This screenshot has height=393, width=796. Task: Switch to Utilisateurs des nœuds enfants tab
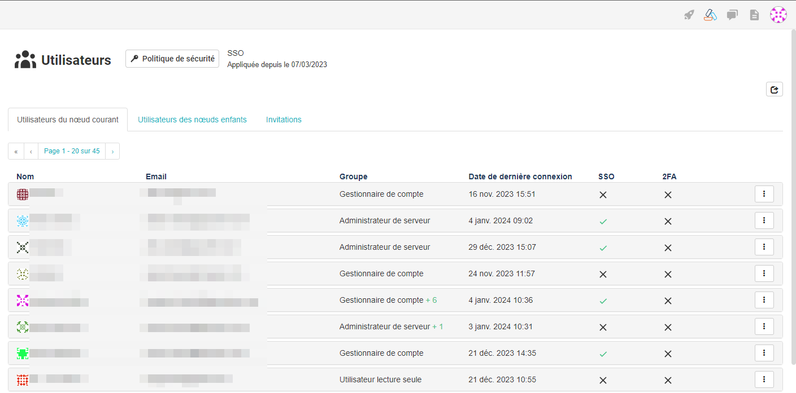coord(192,120)
